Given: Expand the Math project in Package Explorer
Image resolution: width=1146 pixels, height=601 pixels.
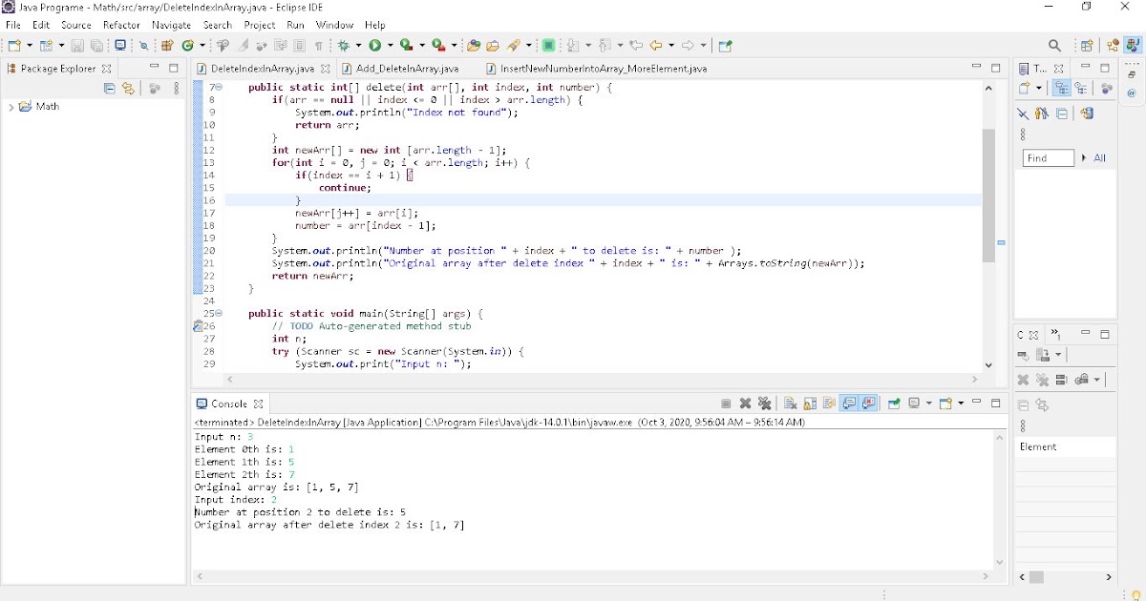Looking at the screenshot, I should pyautogui.click(x=10, y=106).
